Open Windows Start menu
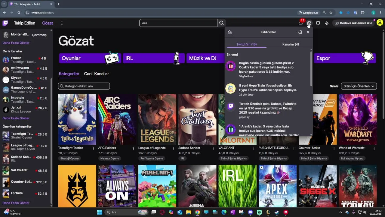This screenshot has height=217, width=385. [x=100, y=212]
